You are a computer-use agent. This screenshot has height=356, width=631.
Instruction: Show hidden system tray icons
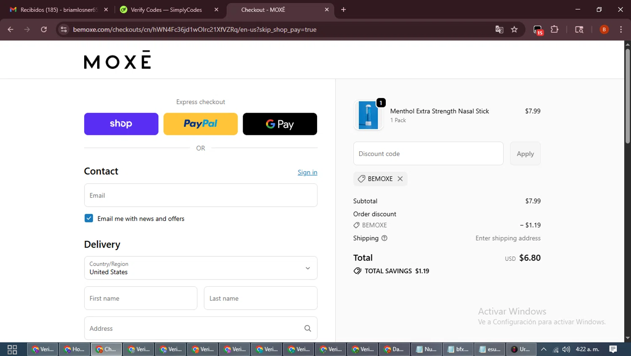tap(544, 349)
